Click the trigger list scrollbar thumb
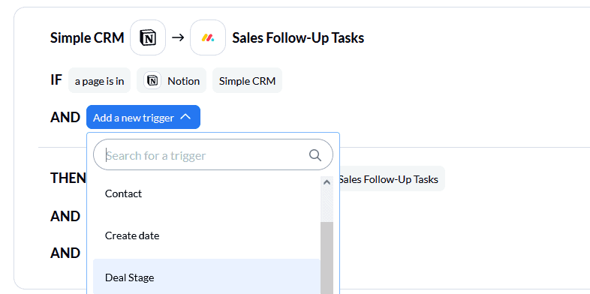The width and height of the screenshot is (590, 294). click(327, 257)
